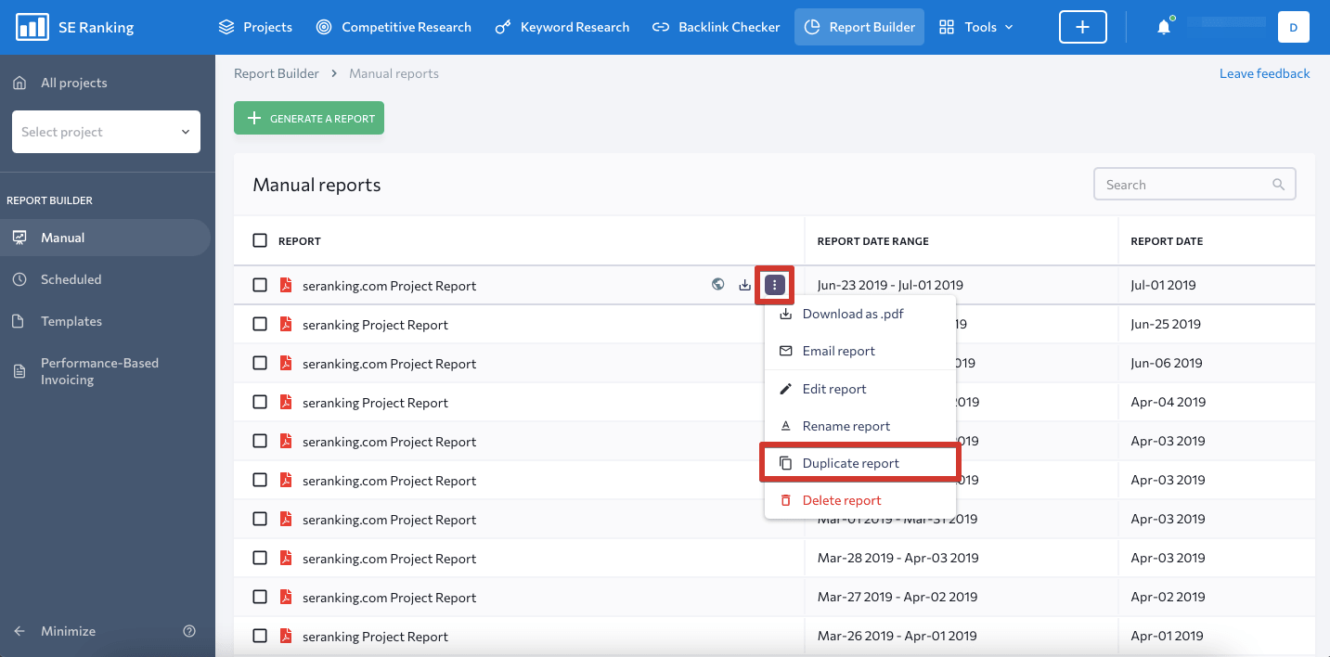Viewport: 1330px width, 657px height.
Task: Click the help question mark icon in sidebar
Action: 189,631
